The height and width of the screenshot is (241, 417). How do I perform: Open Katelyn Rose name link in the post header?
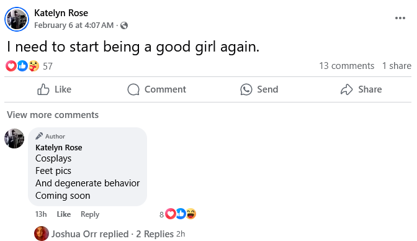point(61,13)
